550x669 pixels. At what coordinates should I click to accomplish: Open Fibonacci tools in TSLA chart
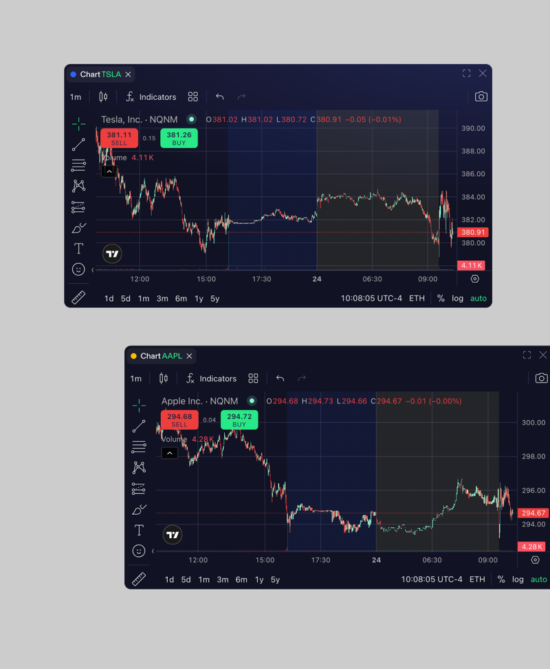click(78, 165)
